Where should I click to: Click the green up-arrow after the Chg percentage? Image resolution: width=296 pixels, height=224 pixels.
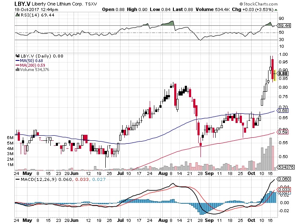(276, 10)
